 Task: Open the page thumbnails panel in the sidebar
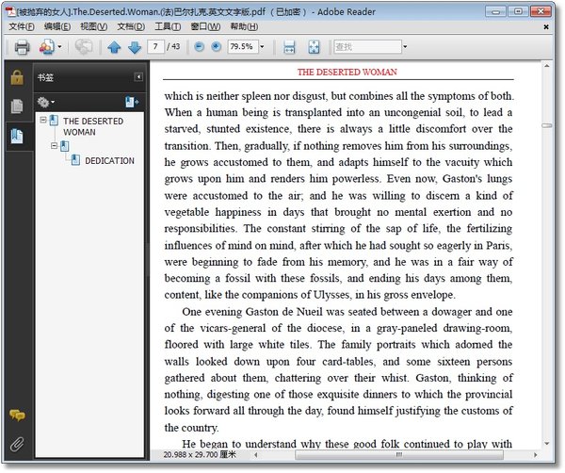tap(17, 106)
